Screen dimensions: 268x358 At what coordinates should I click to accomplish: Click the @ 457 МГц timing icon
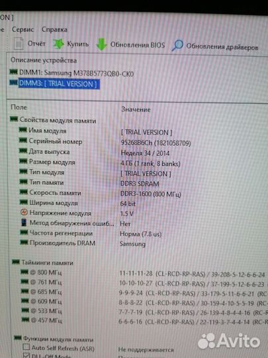pos(25,320)
